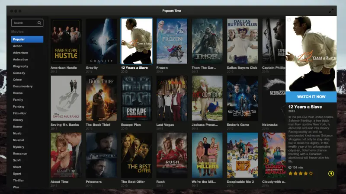Open the Comedy genre

tap(19, 73)
